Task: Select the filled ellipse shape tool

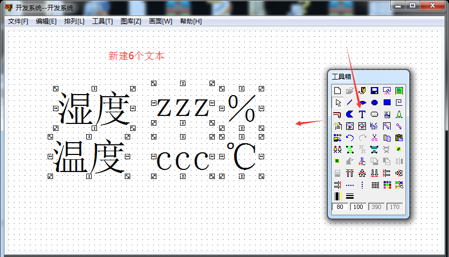Action: [375, 103]
